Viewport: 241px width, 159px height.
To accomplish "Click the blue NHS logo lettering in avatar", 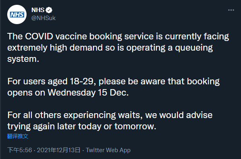I will click(x=17, y=14).
